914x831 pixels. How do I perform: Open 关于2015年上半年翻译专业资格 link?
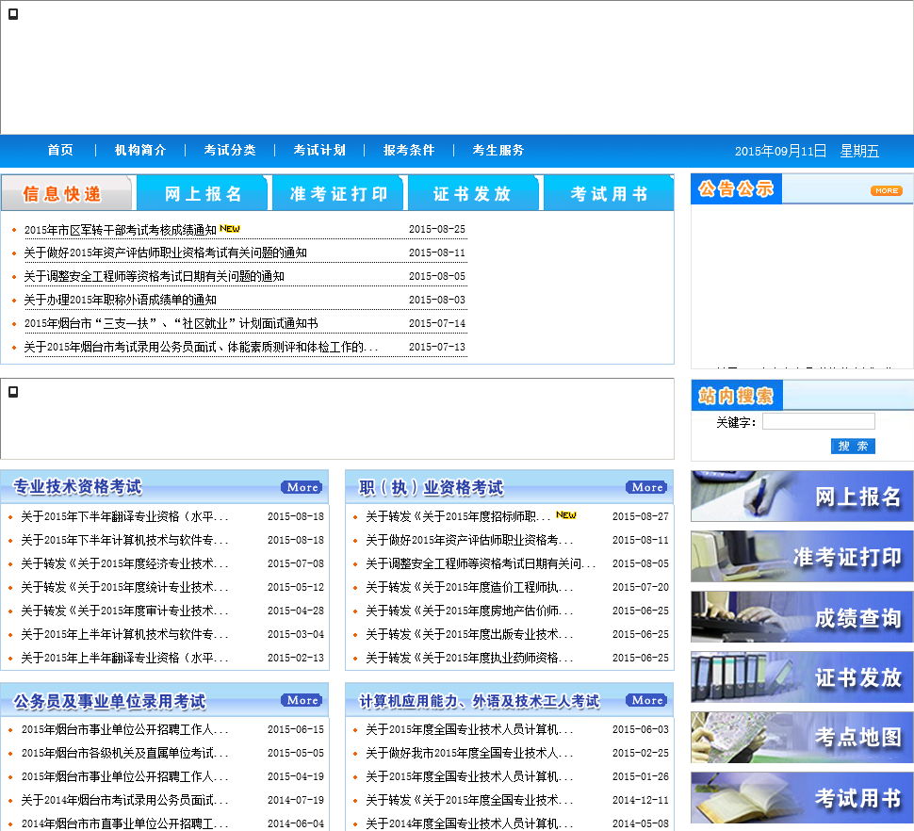click(124, 658)
